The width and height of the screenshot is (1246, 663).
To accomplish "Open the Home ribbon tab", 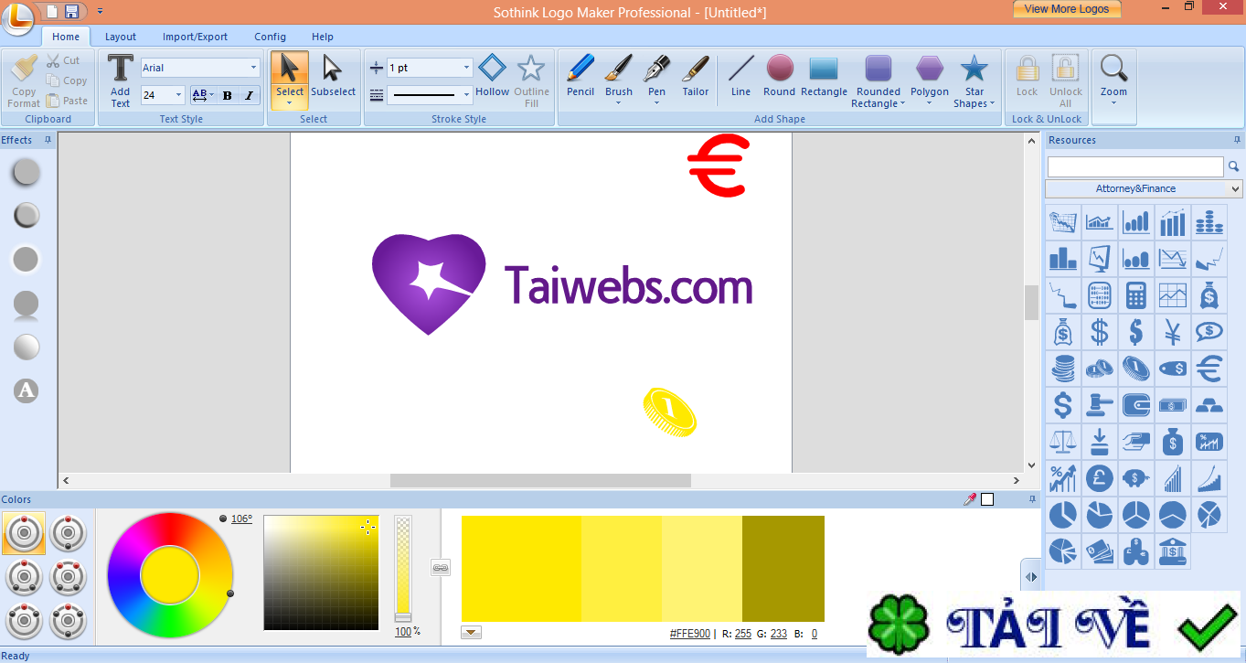I will point(66,37).
